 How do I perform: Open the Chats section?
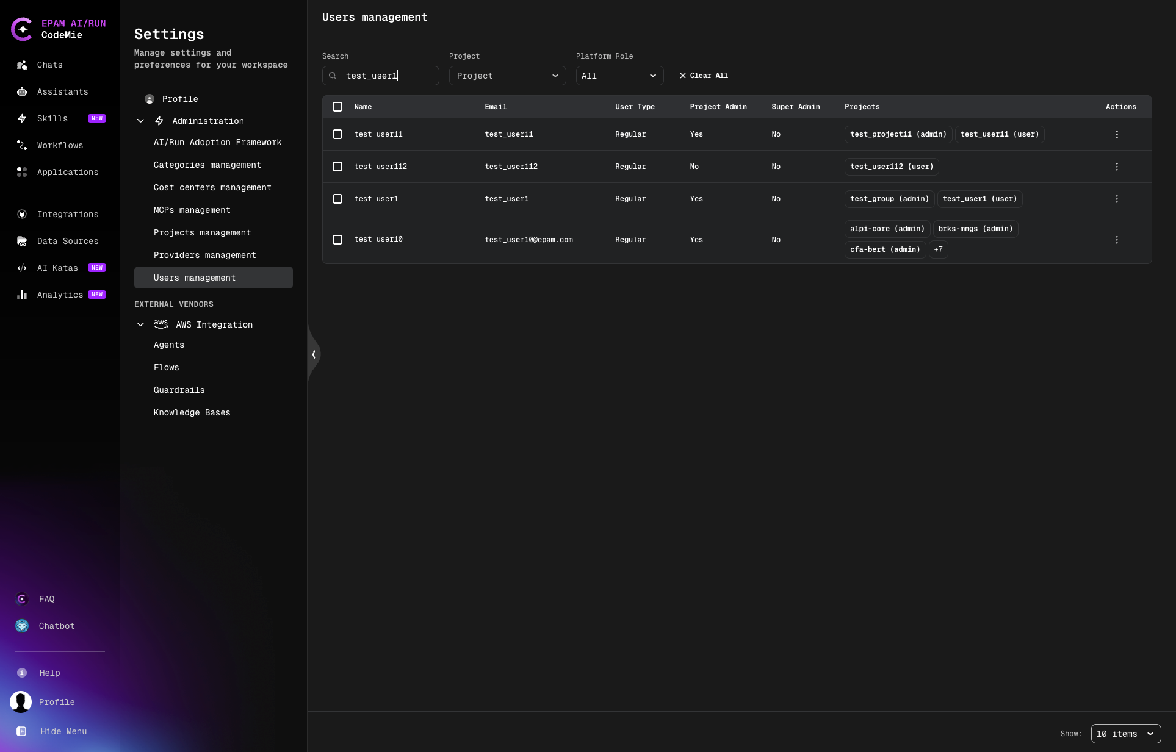(x=49, y=65)
